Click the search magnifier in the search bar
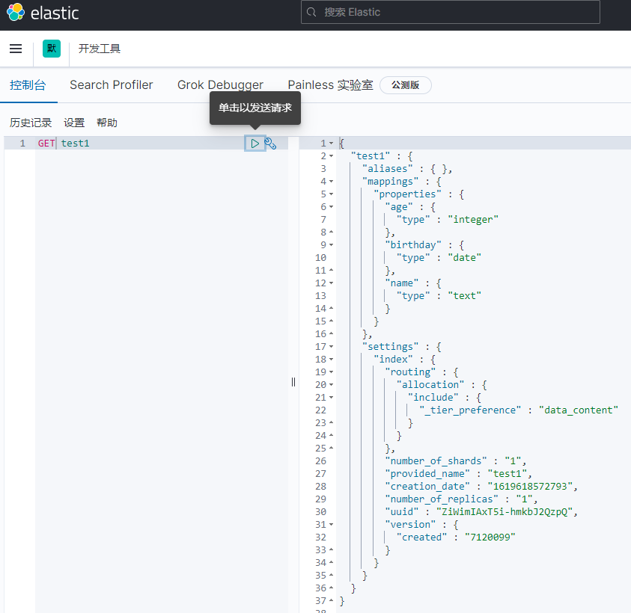 coord(311,12)
